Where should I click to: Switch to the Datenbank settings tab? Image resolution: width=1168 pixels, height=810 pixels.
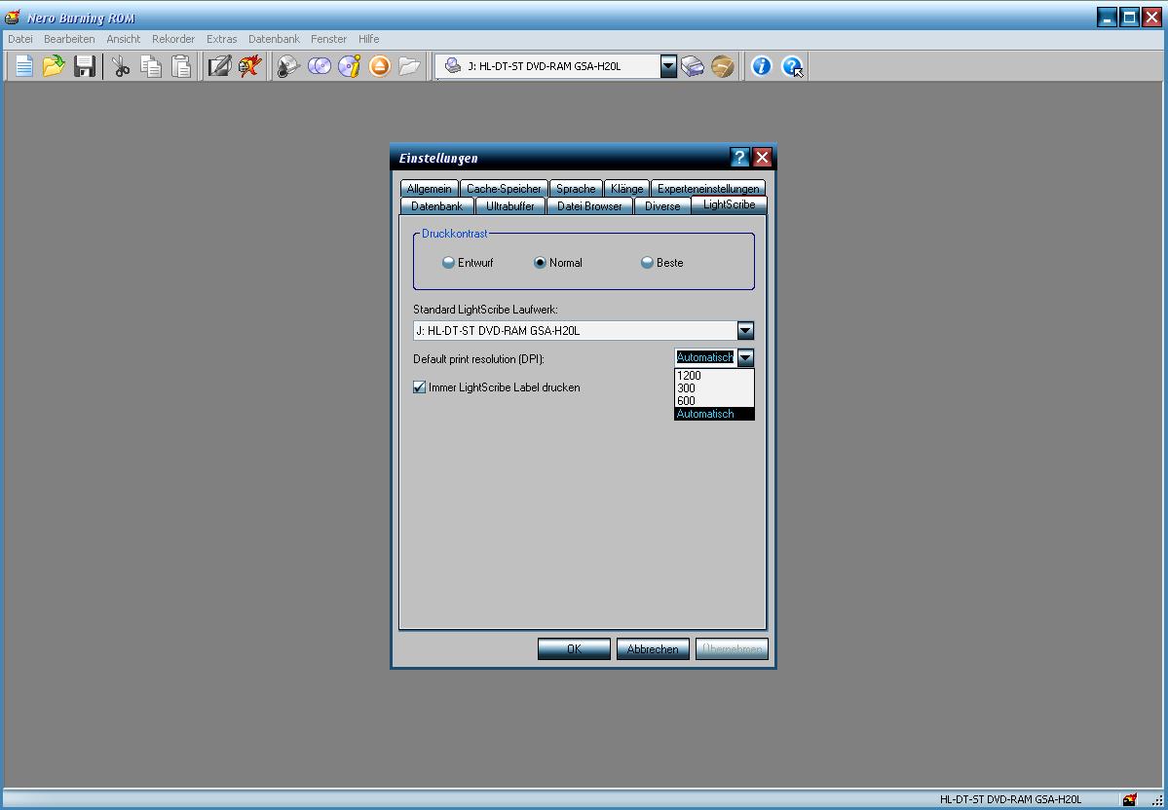click(437, 205)
